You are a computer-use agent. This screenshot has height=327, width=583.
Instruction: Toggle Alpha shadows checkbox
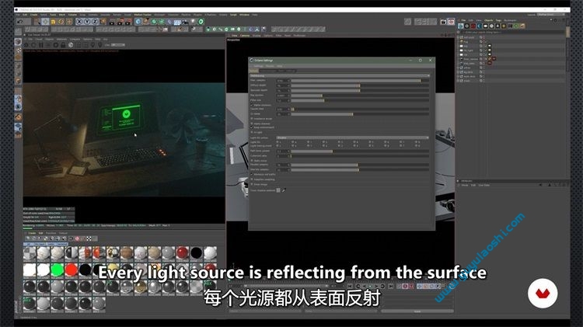(252, 105)
